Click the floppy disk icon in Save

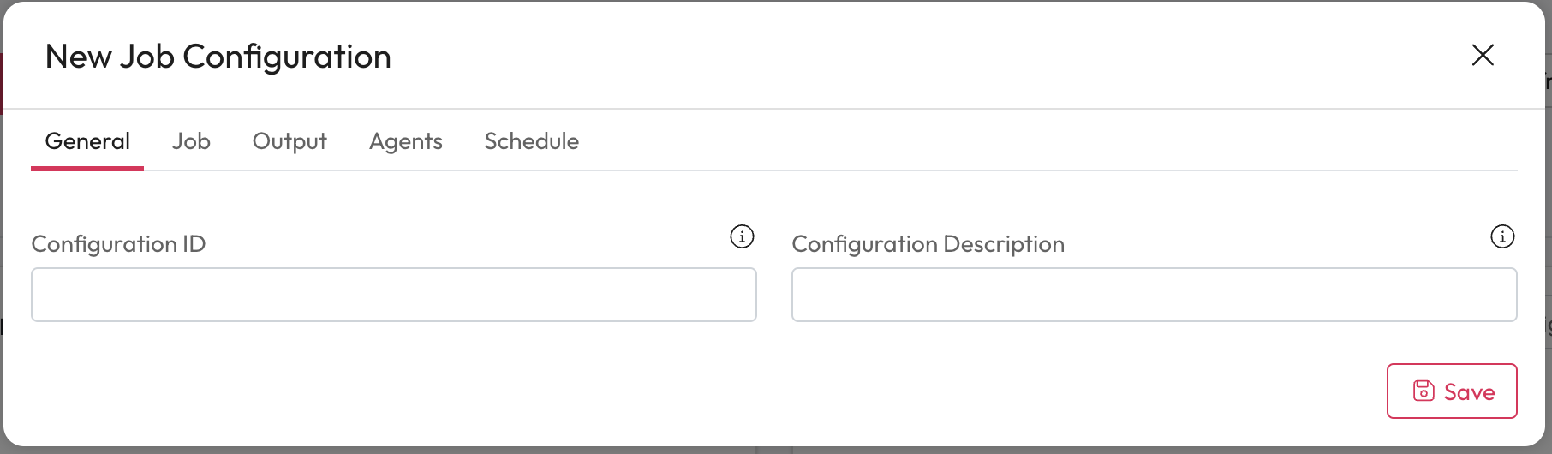(x=1424, y=391)
